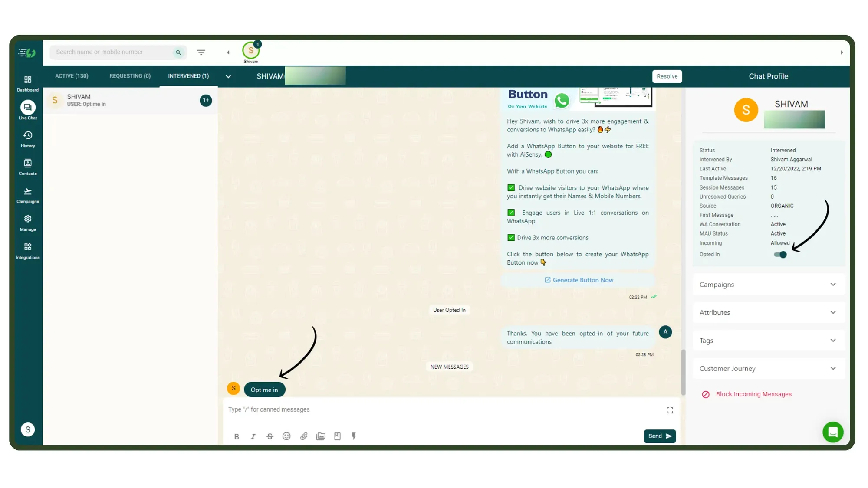The image size is (868, 488).
Task: Expand the Attributes section in profile
Action: 769,312
